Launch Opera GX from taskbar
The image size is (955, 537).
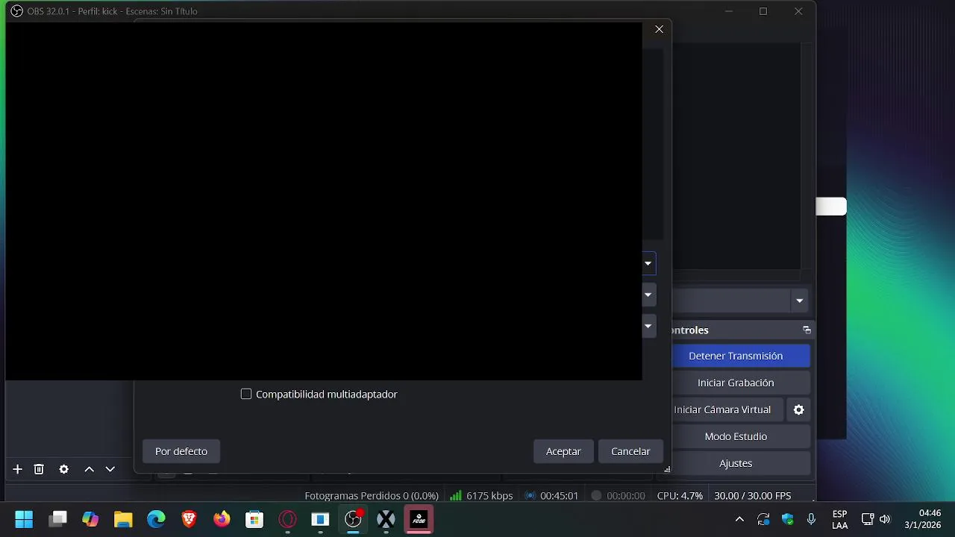point(287,519)
